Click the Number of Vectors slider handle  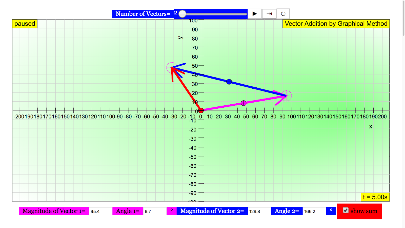[182, 14]
